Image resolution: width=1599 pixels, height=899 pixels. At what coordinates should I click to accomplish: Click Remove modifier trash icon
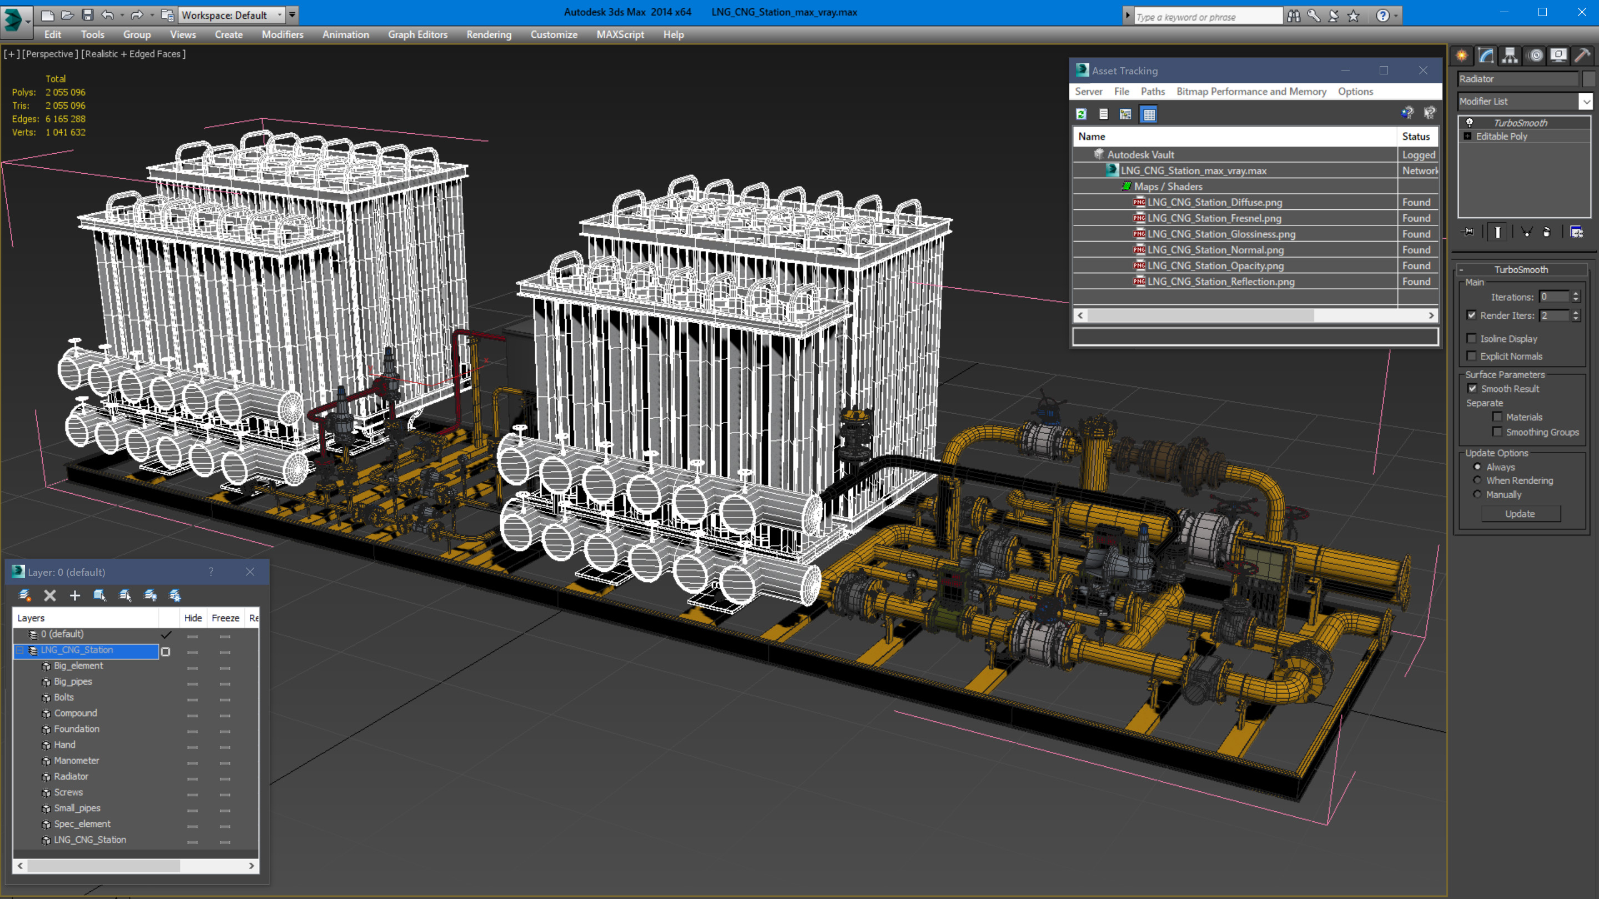pos(1546,232)
